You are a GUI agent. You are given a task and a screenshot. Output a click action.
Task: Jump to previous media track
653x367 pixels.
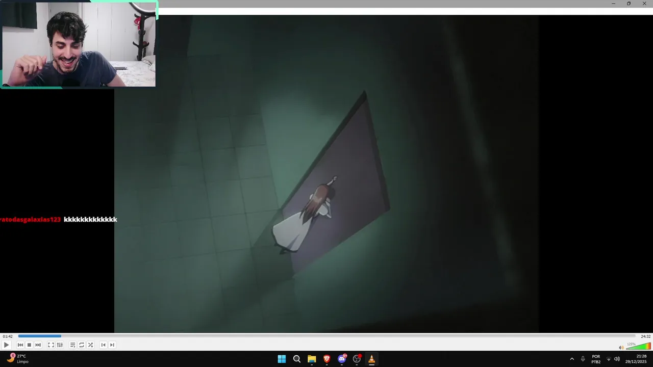(20, 345)
